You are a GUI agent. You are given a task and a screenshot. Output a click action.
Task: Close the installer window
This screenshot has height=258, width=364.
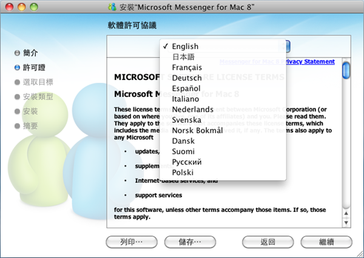(x=10, y=7)
